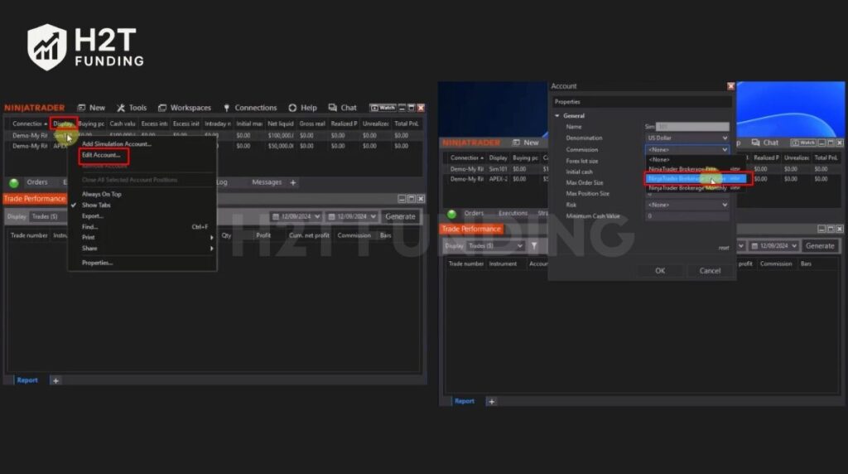Select Sim101 account row in right window

(x=498, y=169)
